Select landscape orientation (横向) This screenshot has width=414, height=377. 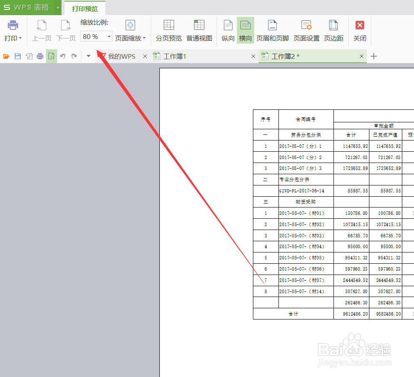click(245, 31)
